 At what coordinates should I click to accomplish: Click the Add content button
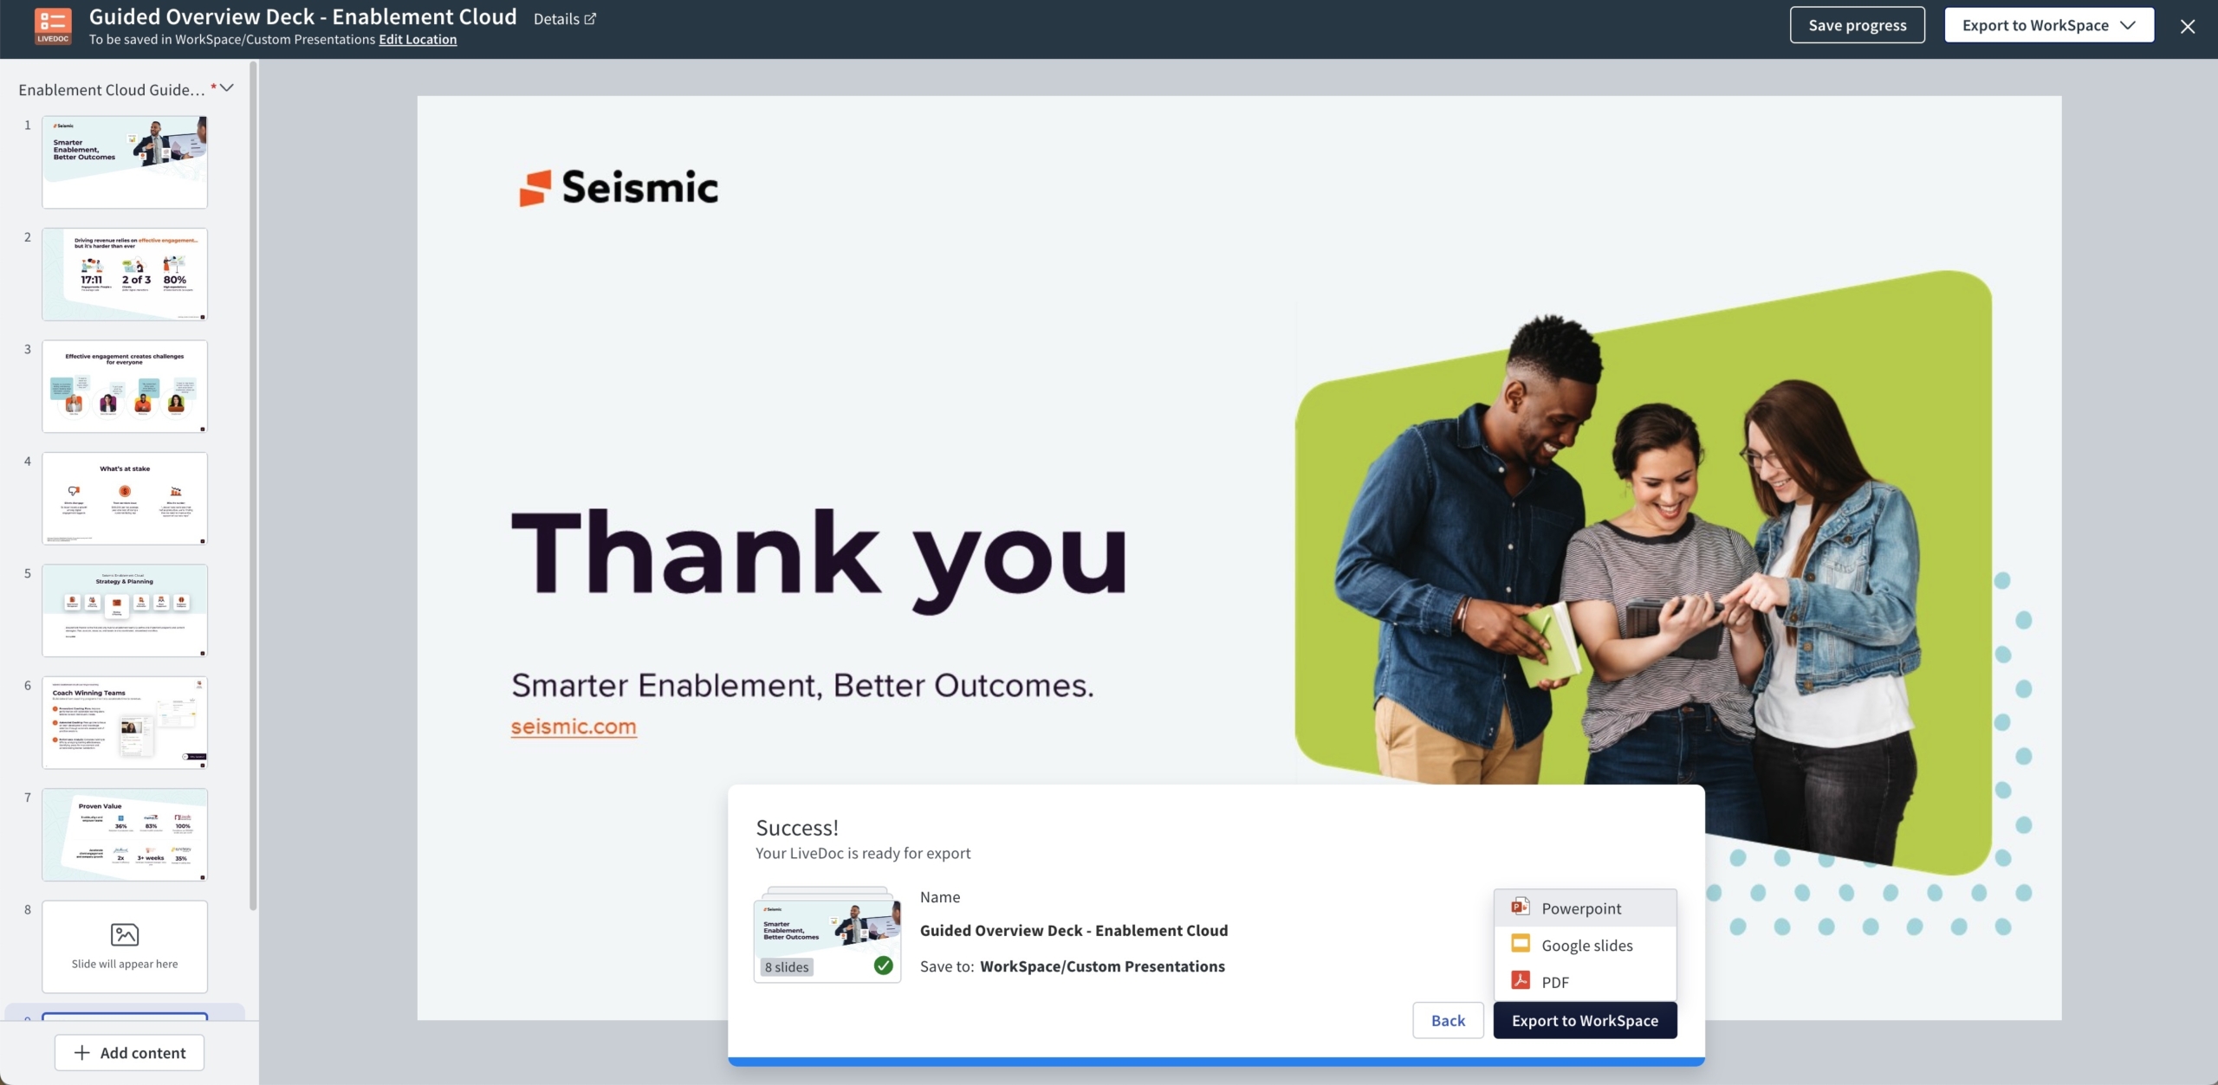[x=130, y=1053]
